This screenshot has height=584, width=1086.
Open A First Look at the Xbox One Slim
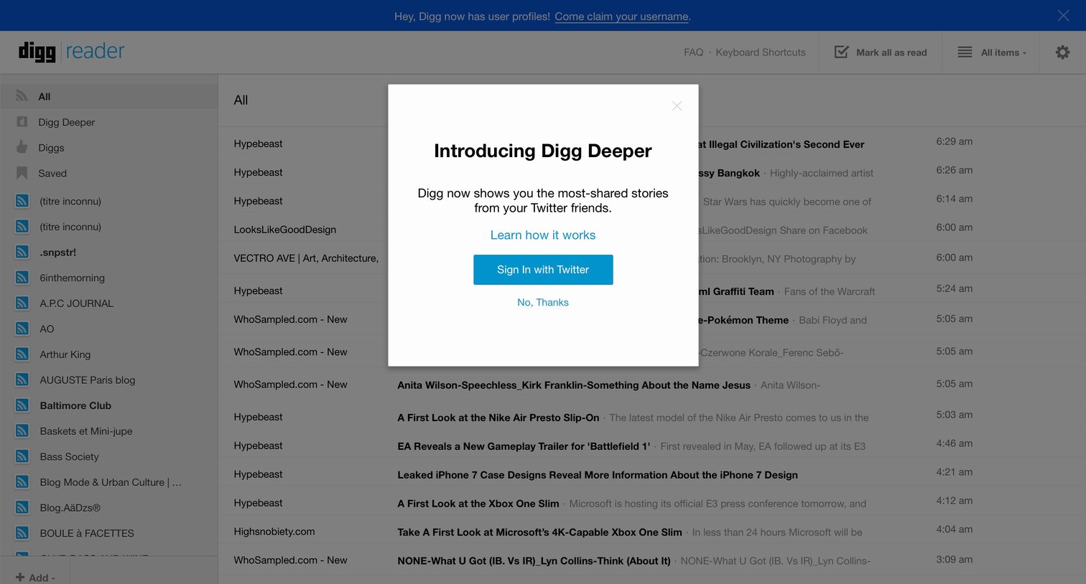click(478, 504)
